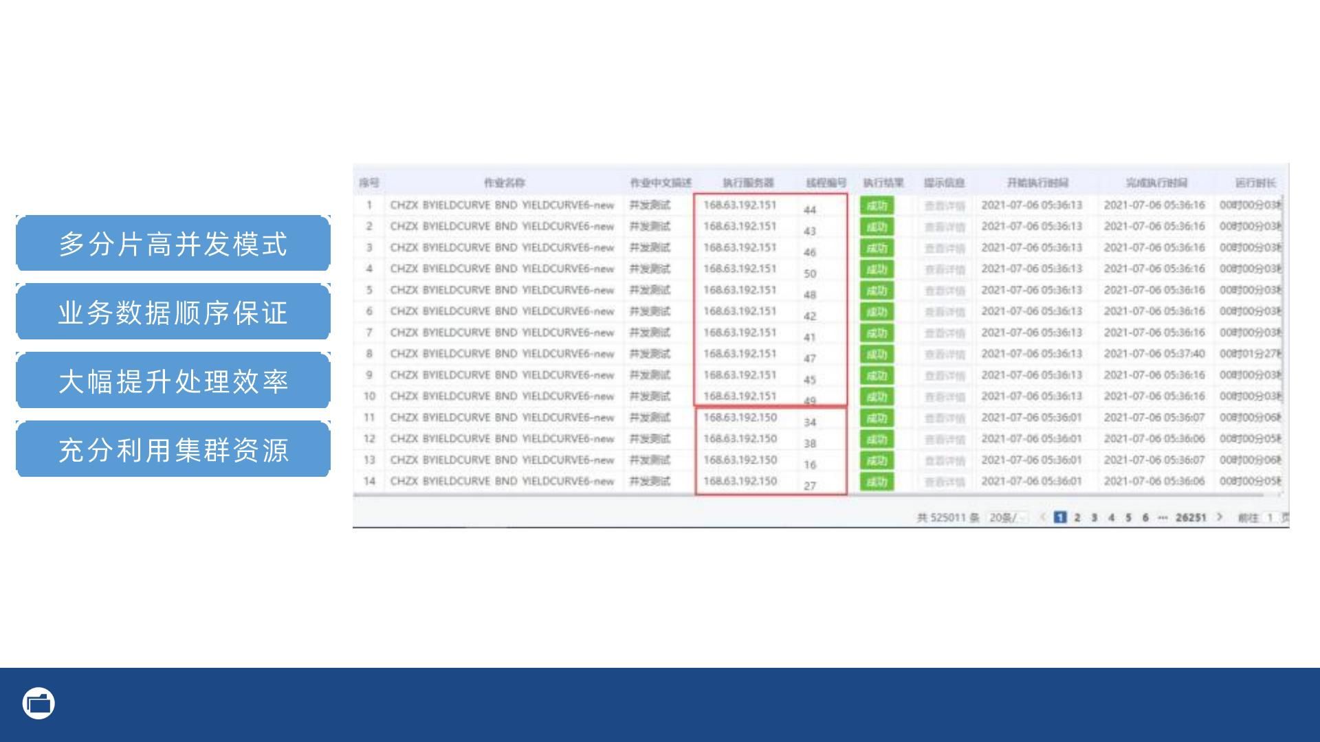Go to page 6 in the pagination
Image resolution: width=1320 pixels, height=742 pixels.
click(x=1145, y=517)
